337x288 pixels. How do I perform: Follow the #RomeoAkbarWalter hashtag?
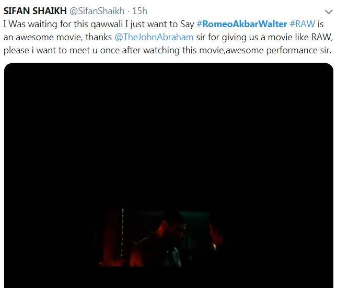click(242, 24)
